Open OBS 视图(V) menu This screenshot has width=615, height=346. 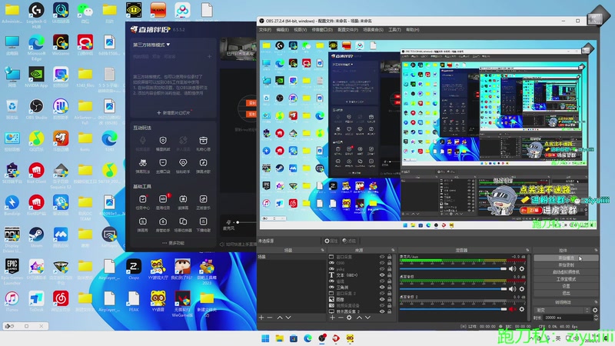[x=300, y=30]
